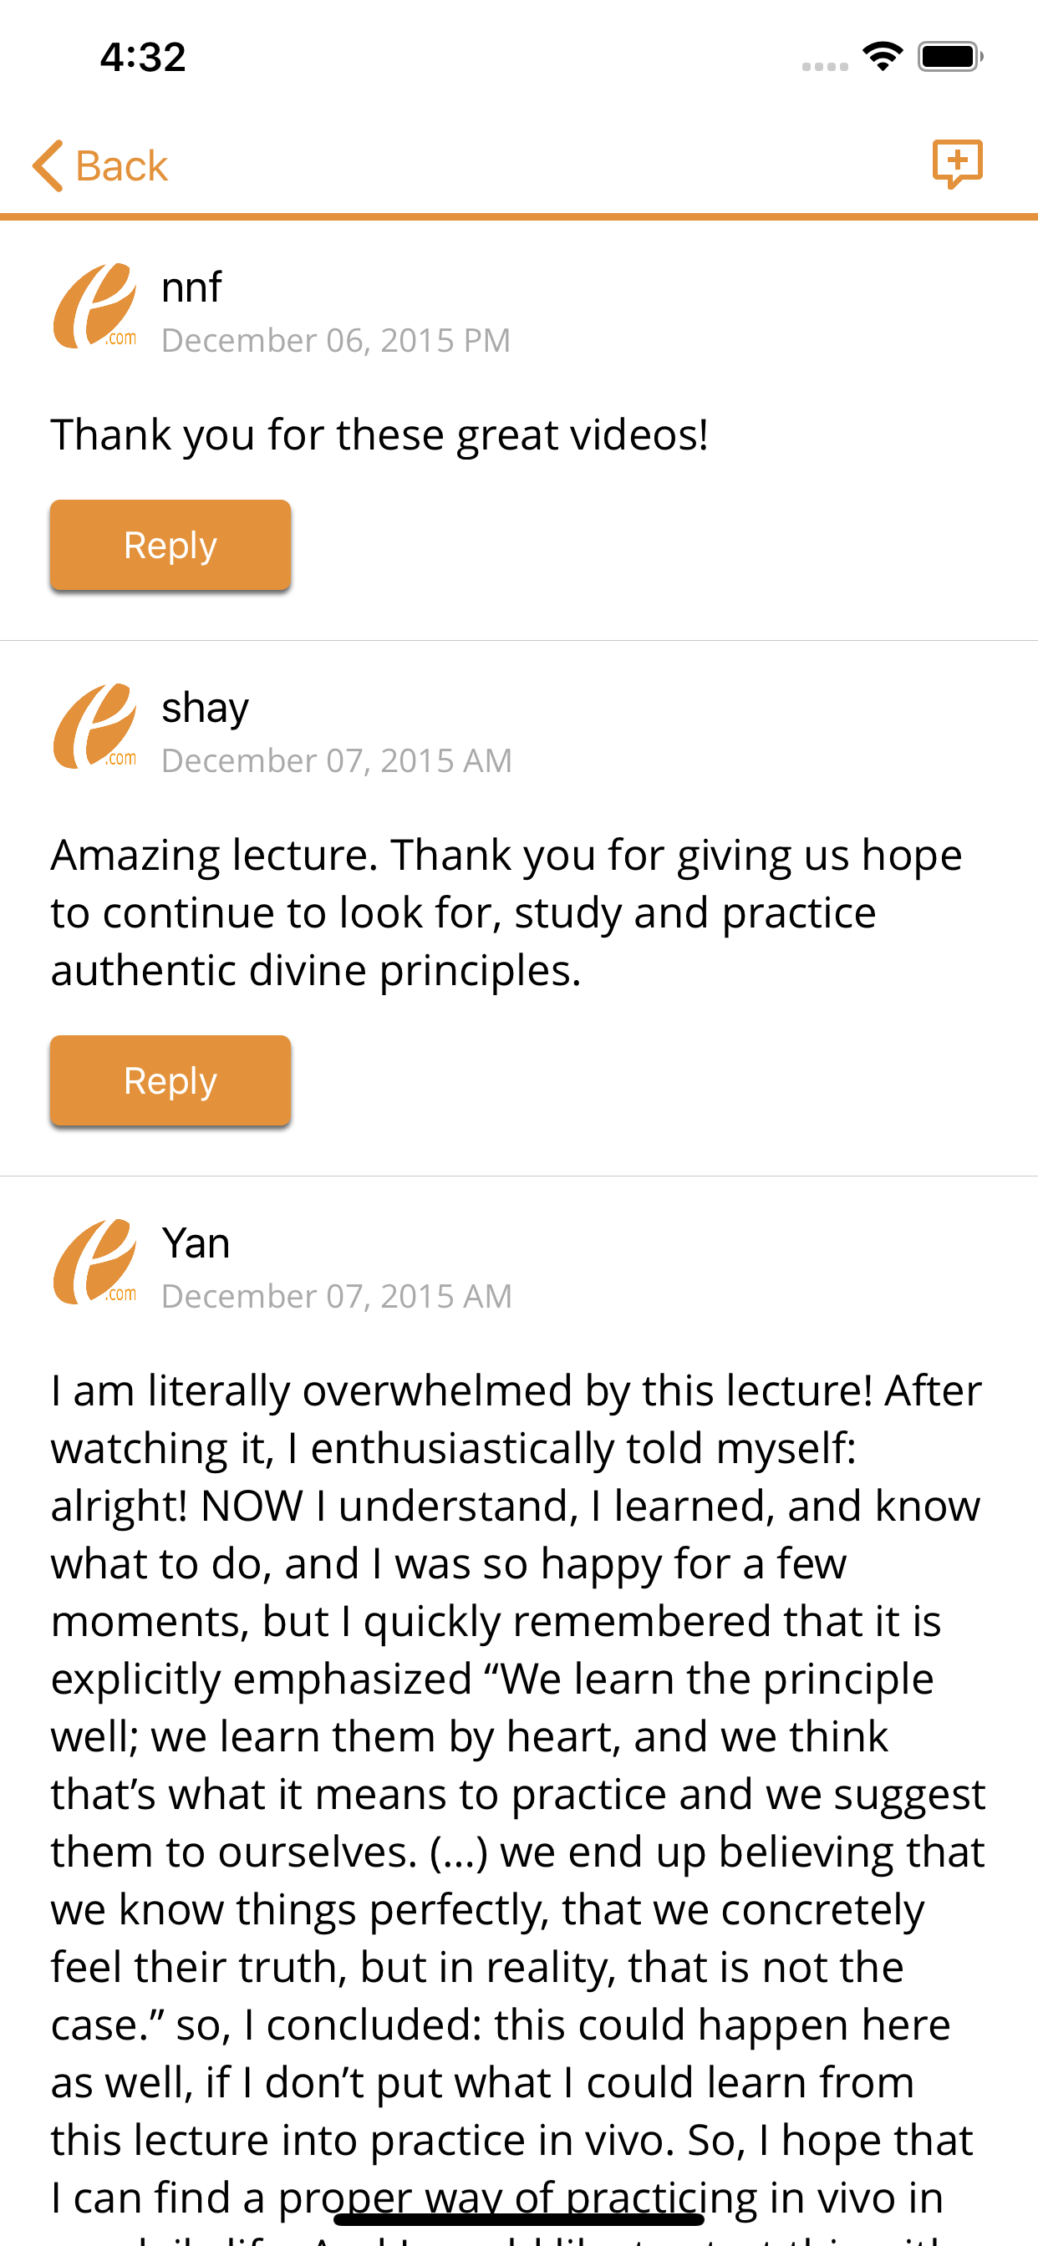This screenshot has height=2246, width=1038.
Task: Tap the Wi-Fi status icon
Action: [882, 57]
